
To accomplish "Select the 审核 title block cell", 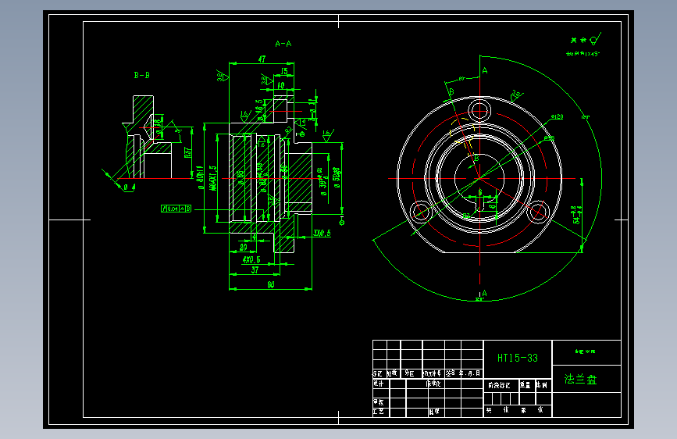I will [x=378, y=402].
